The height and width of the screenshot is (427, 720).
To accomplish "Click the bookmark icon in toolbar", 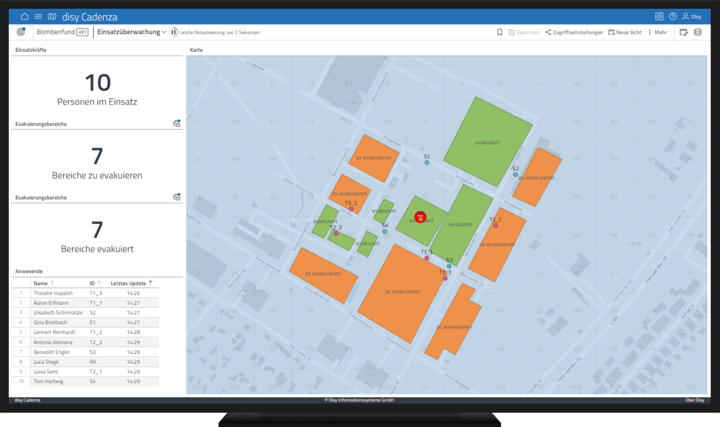I will click(499, 32).
